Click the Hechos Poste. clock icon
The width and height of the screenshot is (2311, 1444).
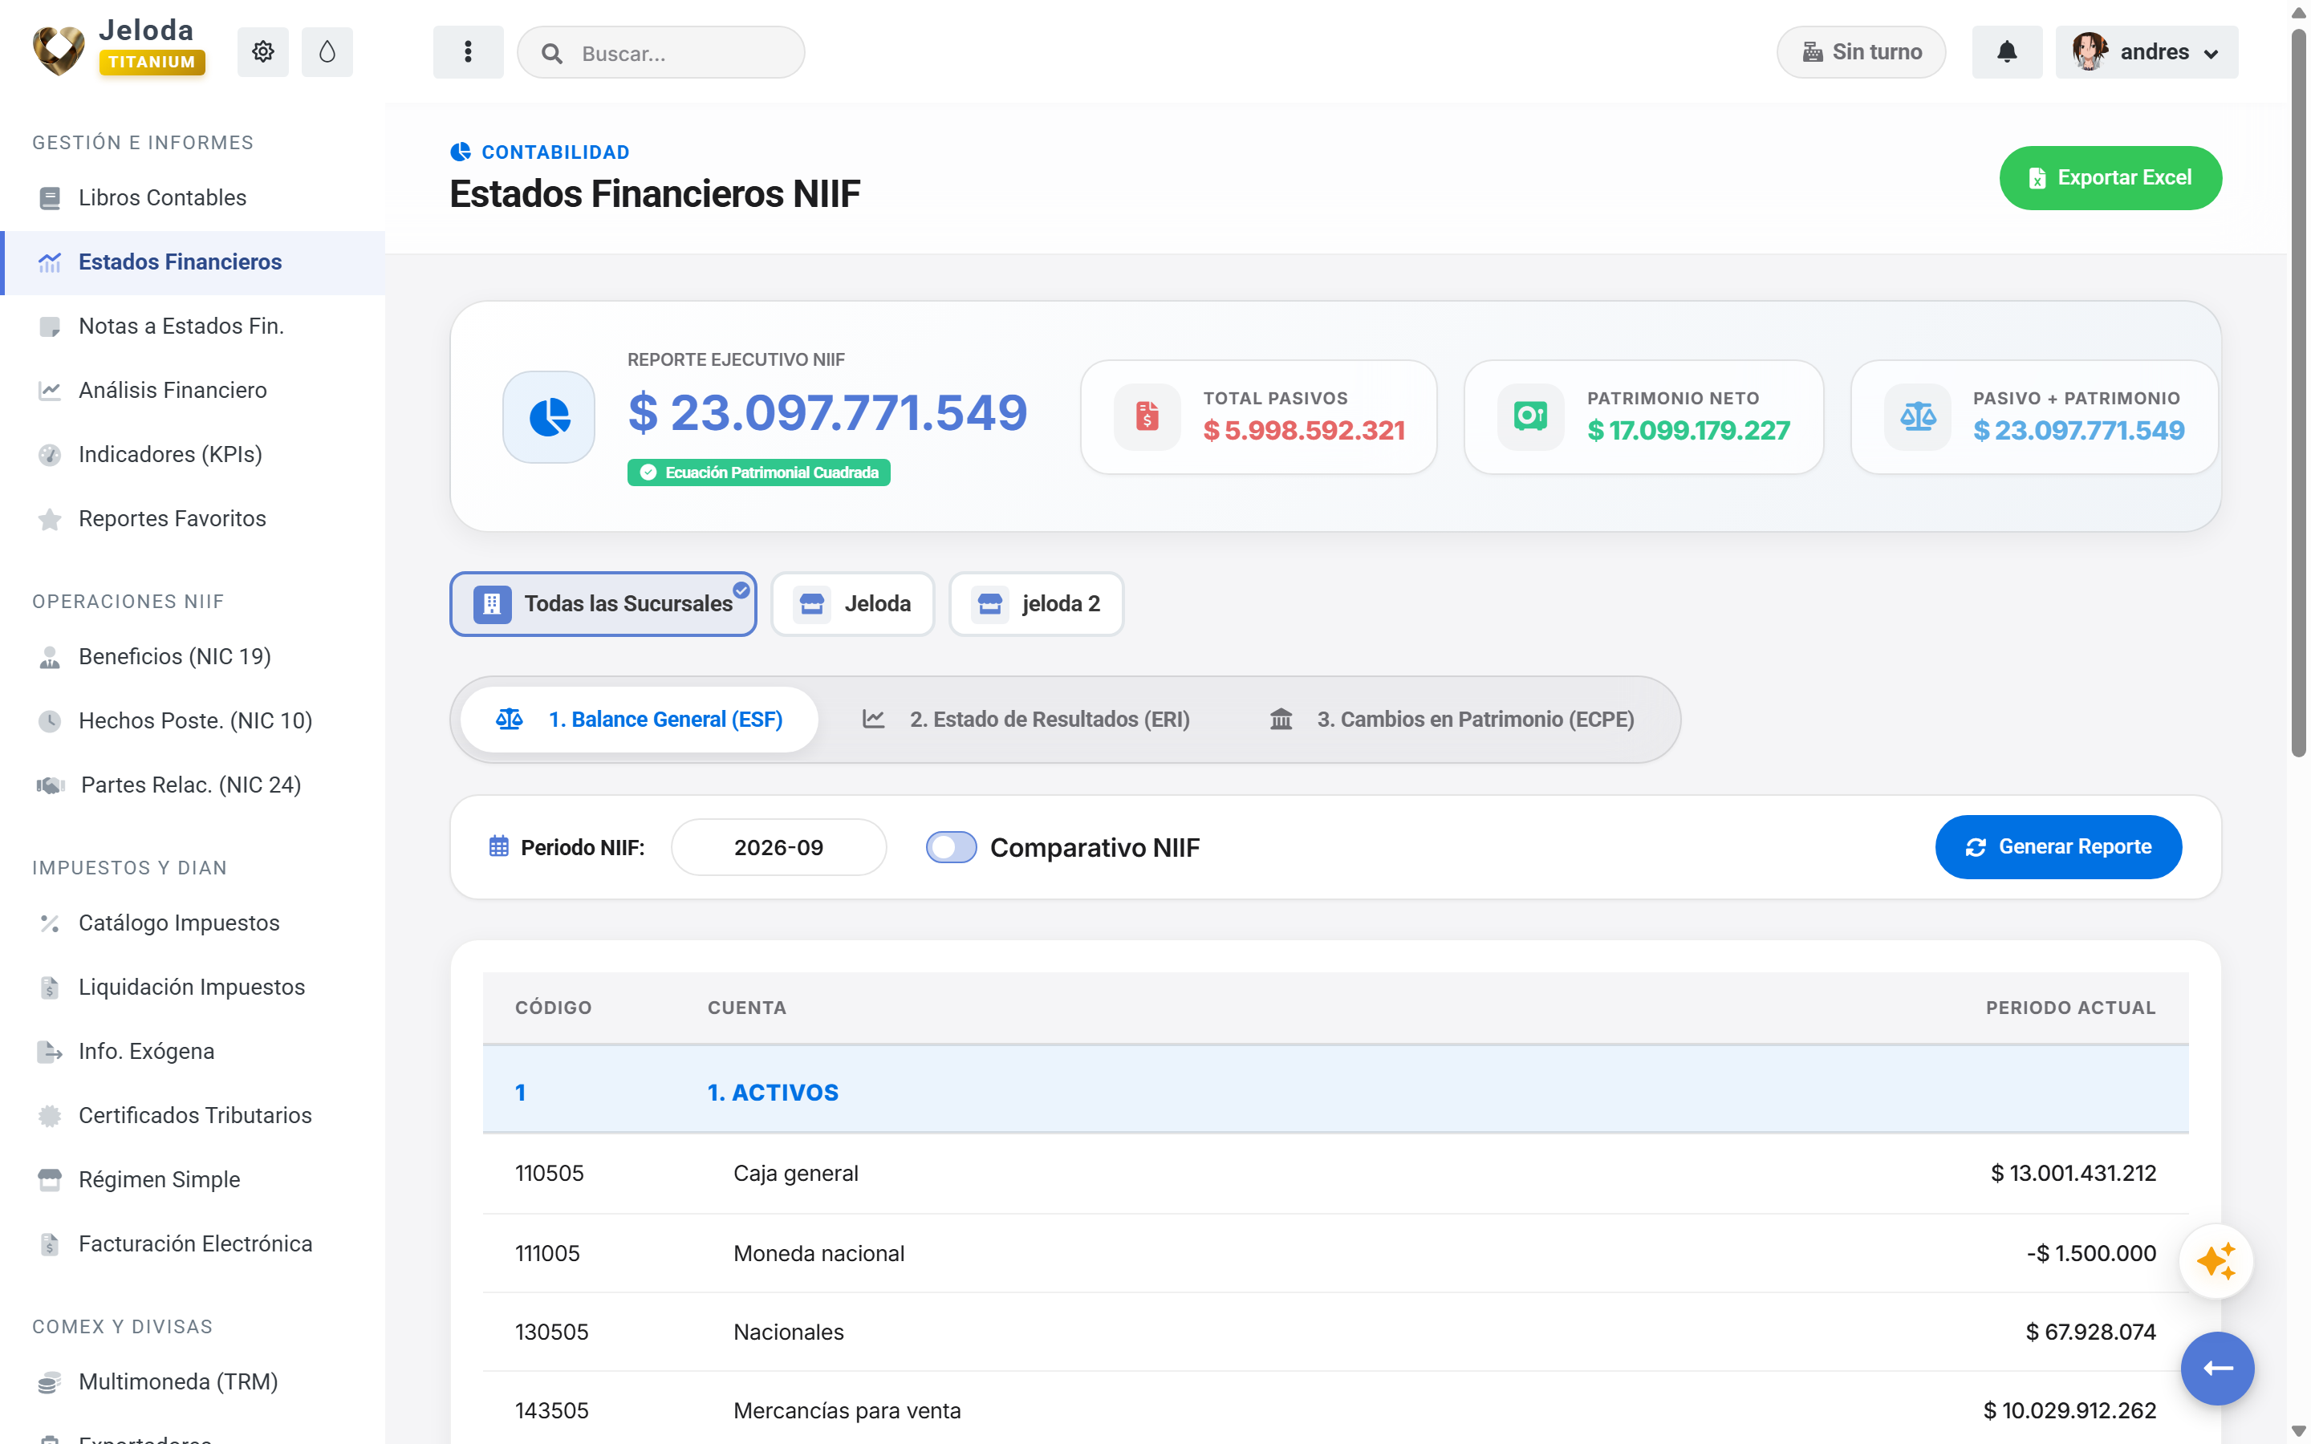pos(50,721)
